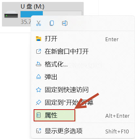The width and height of the screenshot is (135, 139).
Task: Click the eject triangle icon beside 弹出
Action: 39,77
